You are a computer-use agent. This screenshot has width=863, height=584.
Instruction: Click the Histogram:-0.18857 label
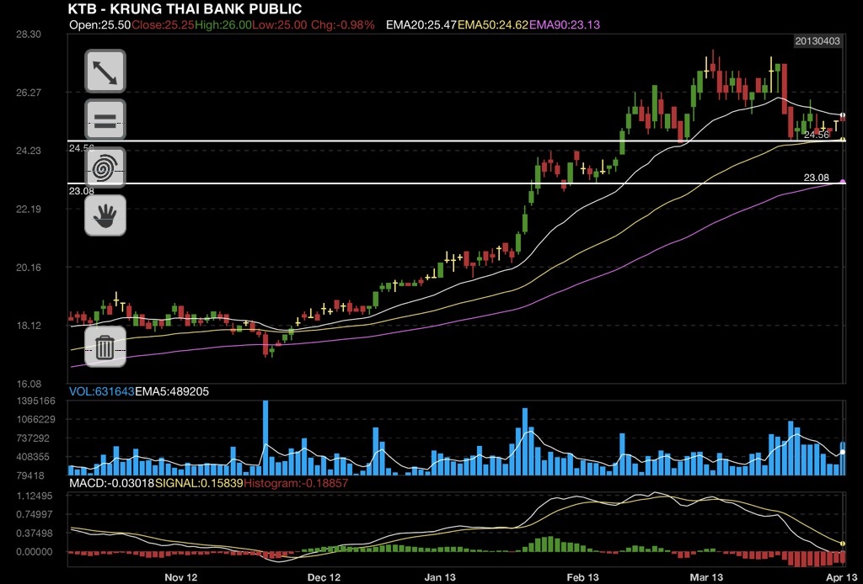click(296, 483)
